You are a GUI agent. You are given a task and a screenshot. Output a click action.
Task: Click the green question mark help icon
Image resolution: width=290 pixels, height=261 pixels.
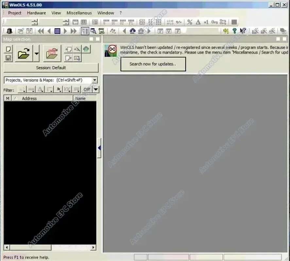pyautogui.click(x=234, y=31)
